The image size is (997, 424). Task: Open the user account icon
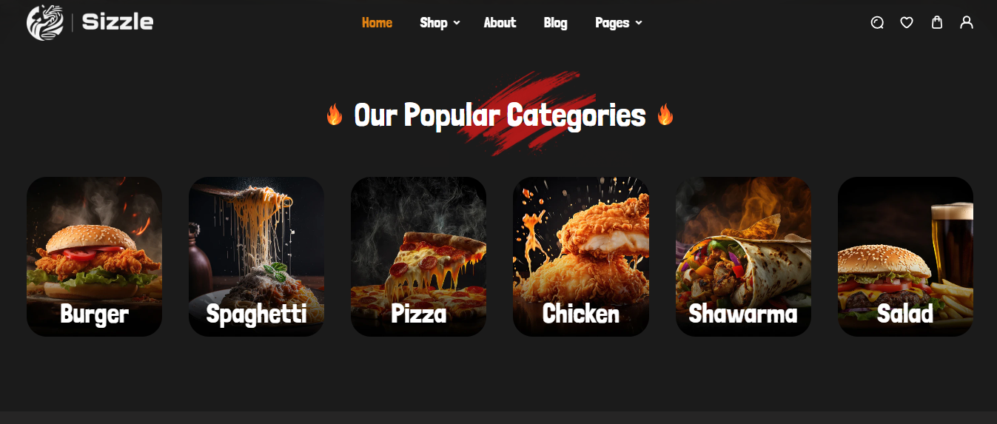click(967, 22)
